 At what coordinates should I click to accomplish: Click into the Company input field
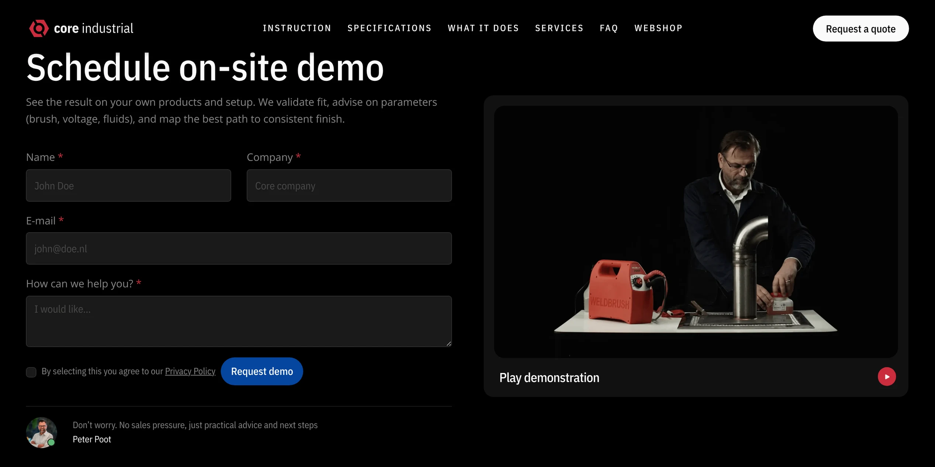[x=349, y=185]
